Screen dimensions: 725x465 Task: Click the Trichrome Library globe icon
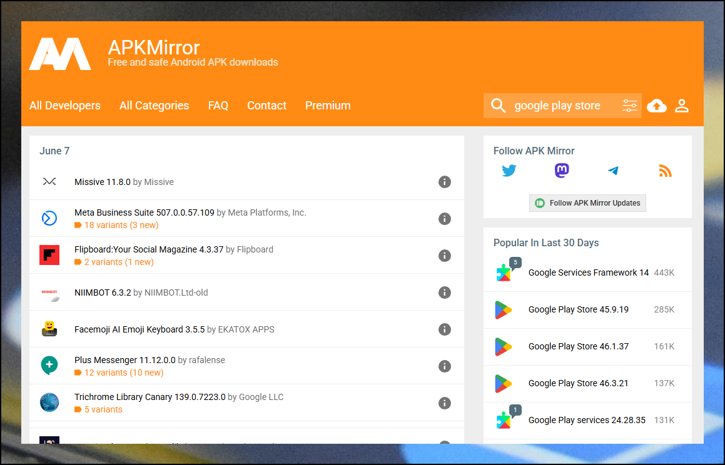point(49,402)
